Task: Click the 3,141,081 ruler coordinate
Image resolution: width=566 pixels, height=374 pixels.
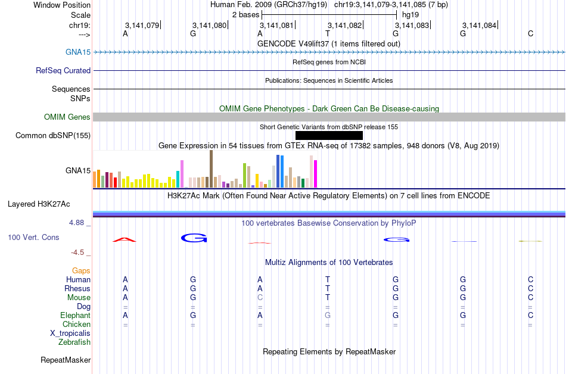Action: (276, 25)
